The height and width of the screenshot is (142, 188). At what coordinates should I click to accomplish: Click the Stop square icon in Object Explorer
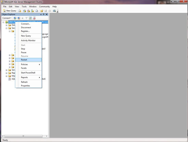pos(23,18)
